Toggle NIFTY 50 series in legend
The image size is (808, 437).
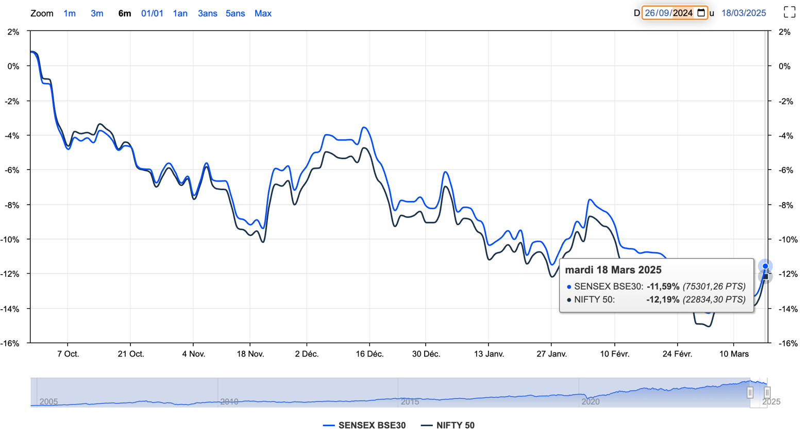coord(448,425)
